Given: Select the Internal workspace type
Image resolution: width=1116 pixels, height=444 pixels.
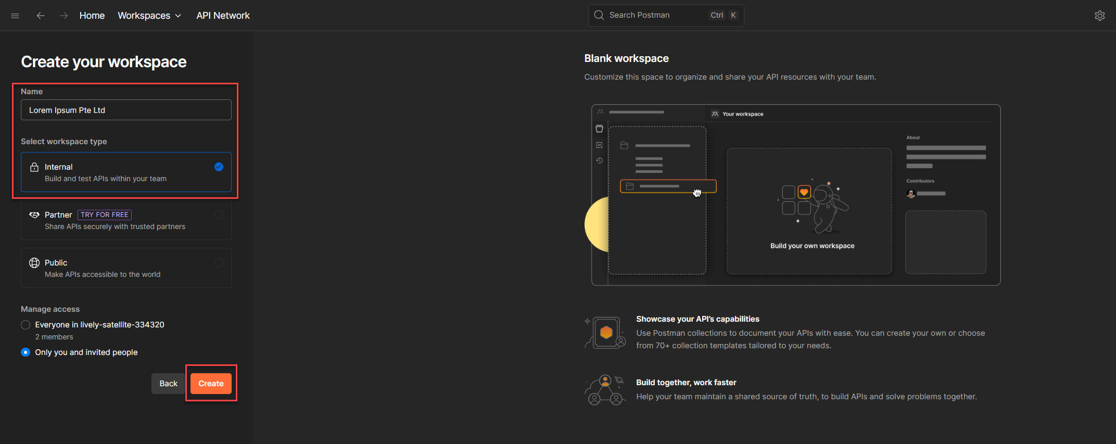Looking at the screenshot, I should (126, 172).
